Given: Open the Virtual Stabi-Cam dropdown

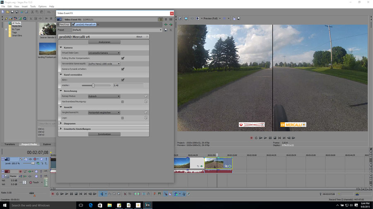Looking at the screenshot, I should pos(104,53).
